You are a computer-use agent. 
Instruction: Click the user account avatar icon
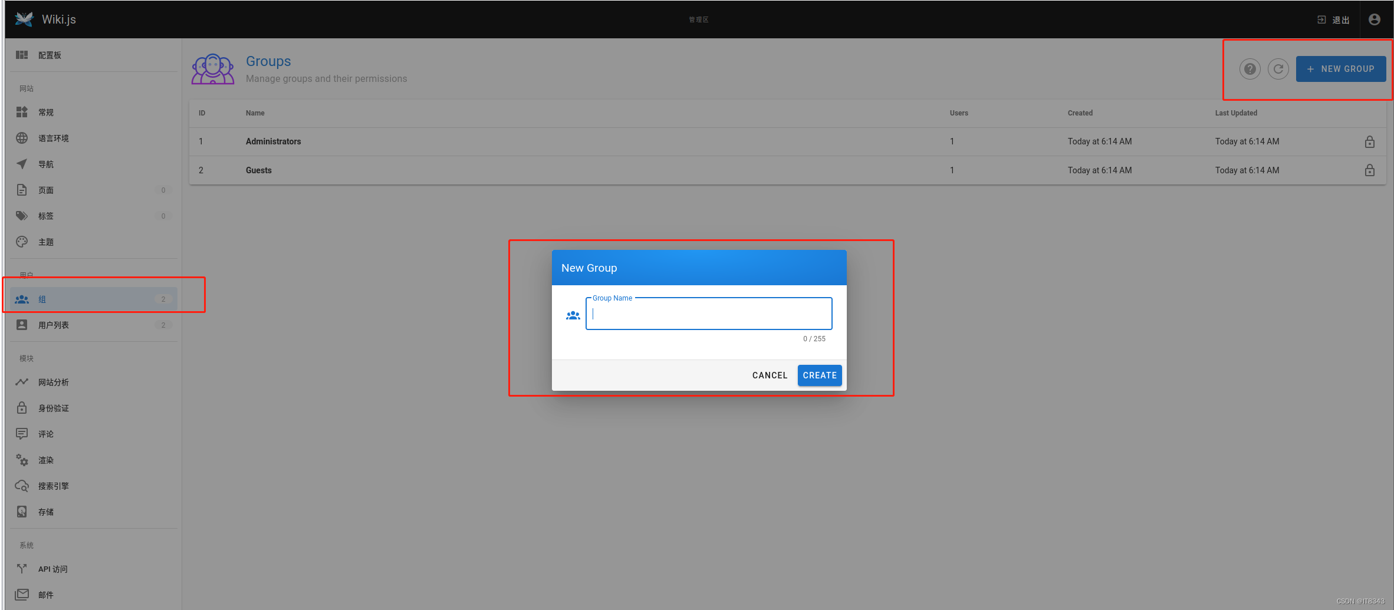1374,19
